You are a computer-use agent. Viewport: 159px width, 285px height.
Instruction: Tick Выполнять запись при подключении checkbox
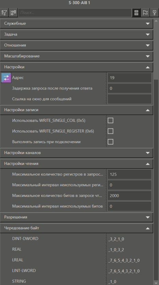(x=110, y=142)
